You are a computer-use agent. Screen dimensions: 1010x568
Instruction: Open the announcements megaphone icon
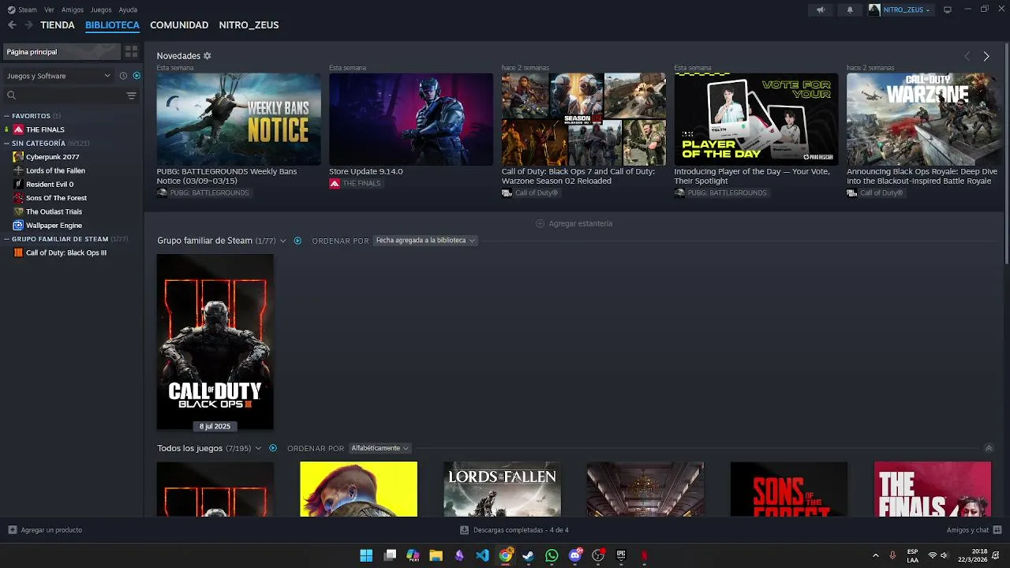(x=821, y=9)
